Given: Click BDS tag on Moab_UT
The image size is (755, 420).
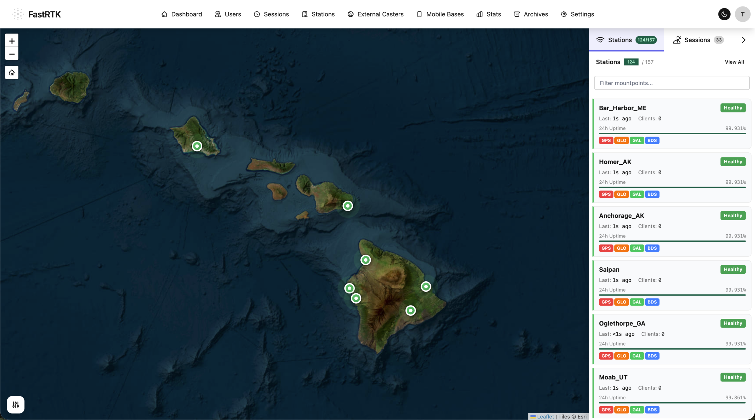Looking at the screenshot, I should (652, 410).
